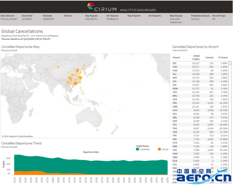The width and height of the screenshot is (233, 186).
Task: Open the Aircraft Type filter
Action: pyautogui.click(x=219, y=17)
